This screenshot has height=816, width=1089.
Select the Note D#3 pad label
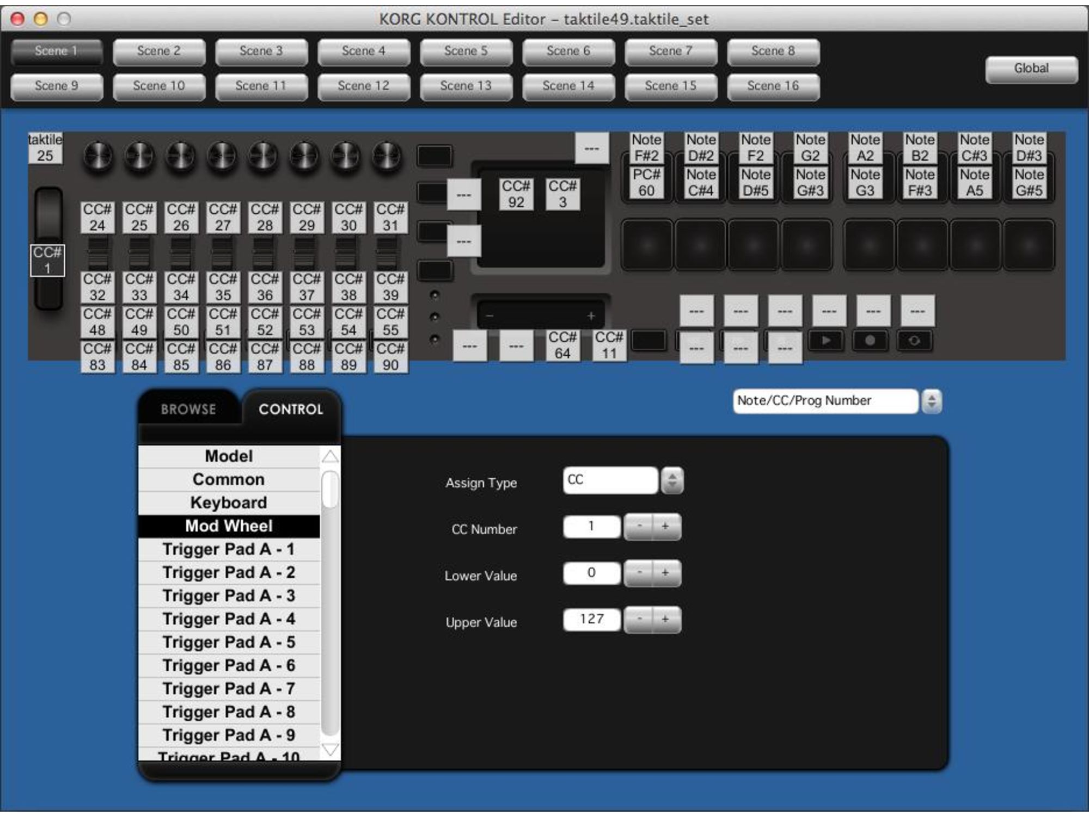[1029, 148]
